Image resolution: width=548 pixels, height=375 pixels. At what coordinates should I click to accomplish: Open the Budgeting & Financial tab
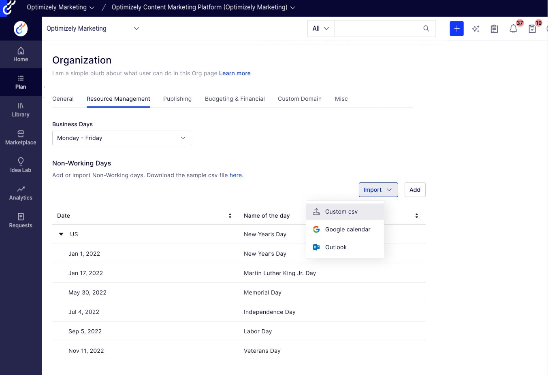(235, 99)
